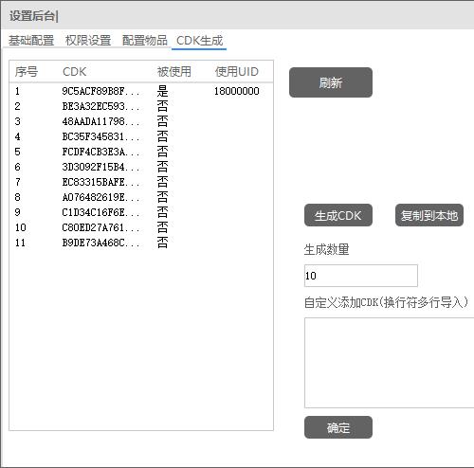Image resolution: width=474 pixels, height=468 pixels.
Task: Select the row with CDK FCDF4CB3E3A
Action: tap(141, 152)
